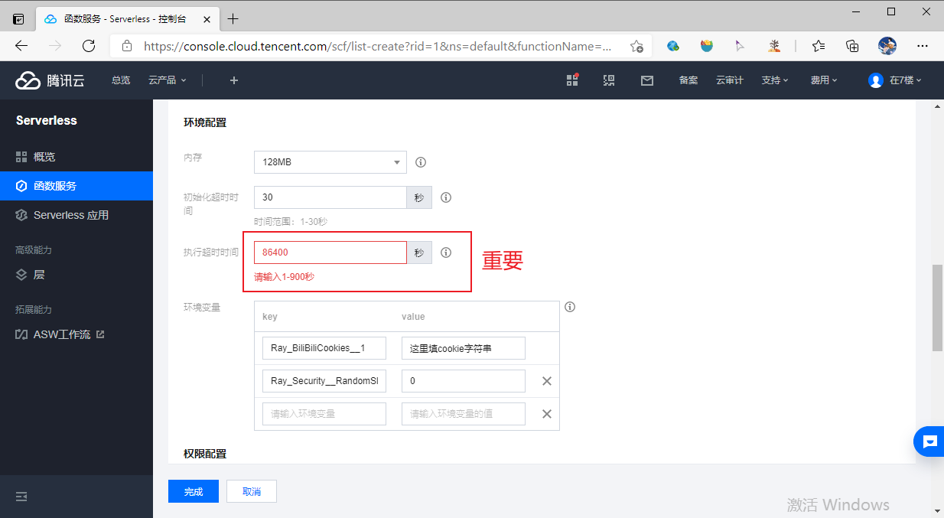Remove the Ray_Security variable with its X icon
The image size is (944, 518).
coord(546,380)
